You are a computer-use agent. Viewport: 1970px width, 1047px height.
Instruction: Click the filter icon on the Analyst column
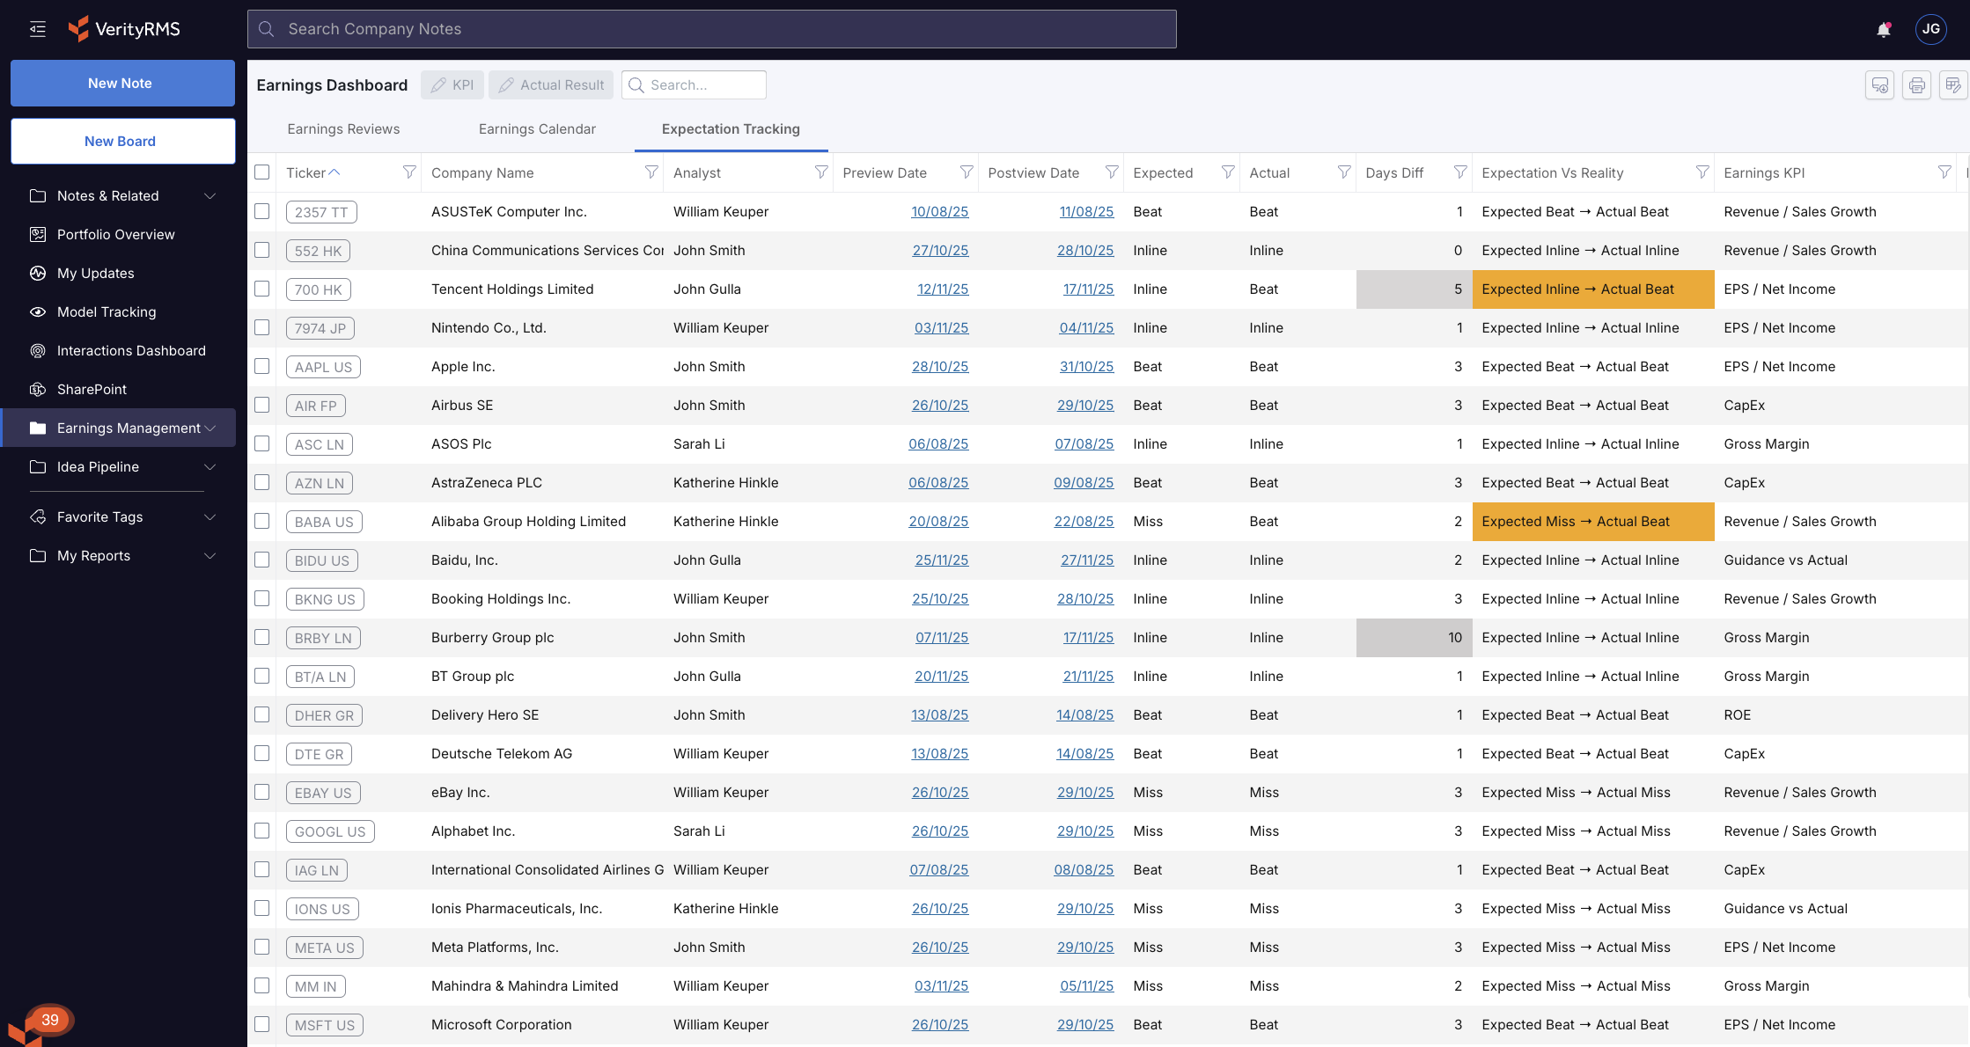click(820, 172)
